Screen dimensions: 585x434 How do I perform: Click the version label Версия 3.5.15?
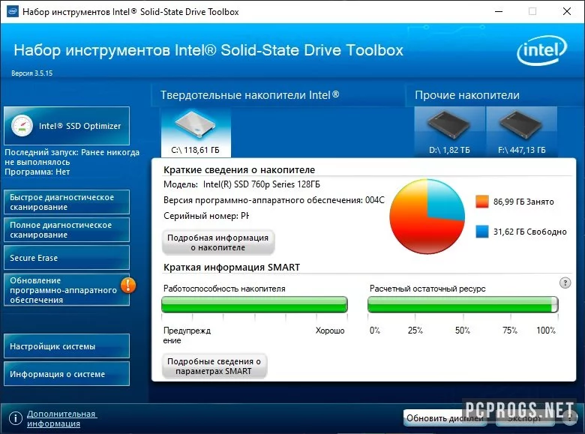(31, 73)
